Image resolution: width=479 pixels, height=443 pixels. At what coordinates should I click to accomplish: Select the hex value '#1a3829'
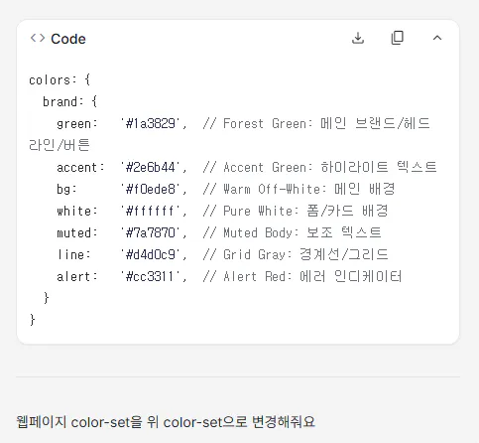tap(151, 123)
